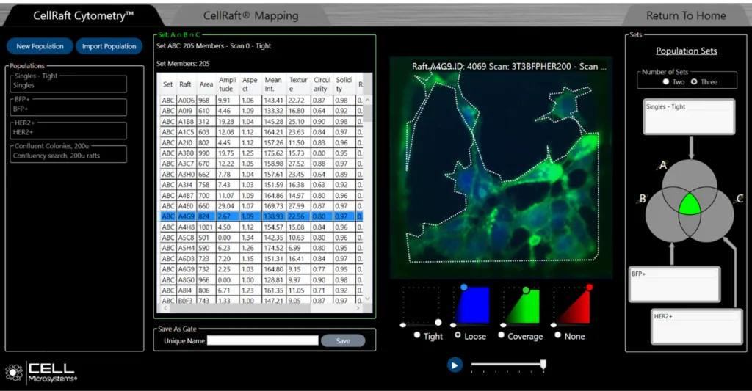The image size is (752, 391).
Task: Choose Two for Number of Sets
Action: [665, 82]
